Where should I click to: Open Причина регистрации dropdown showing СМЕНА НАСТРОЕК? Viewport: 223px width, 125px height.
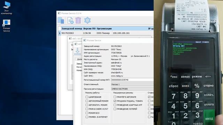pos(132,89)
